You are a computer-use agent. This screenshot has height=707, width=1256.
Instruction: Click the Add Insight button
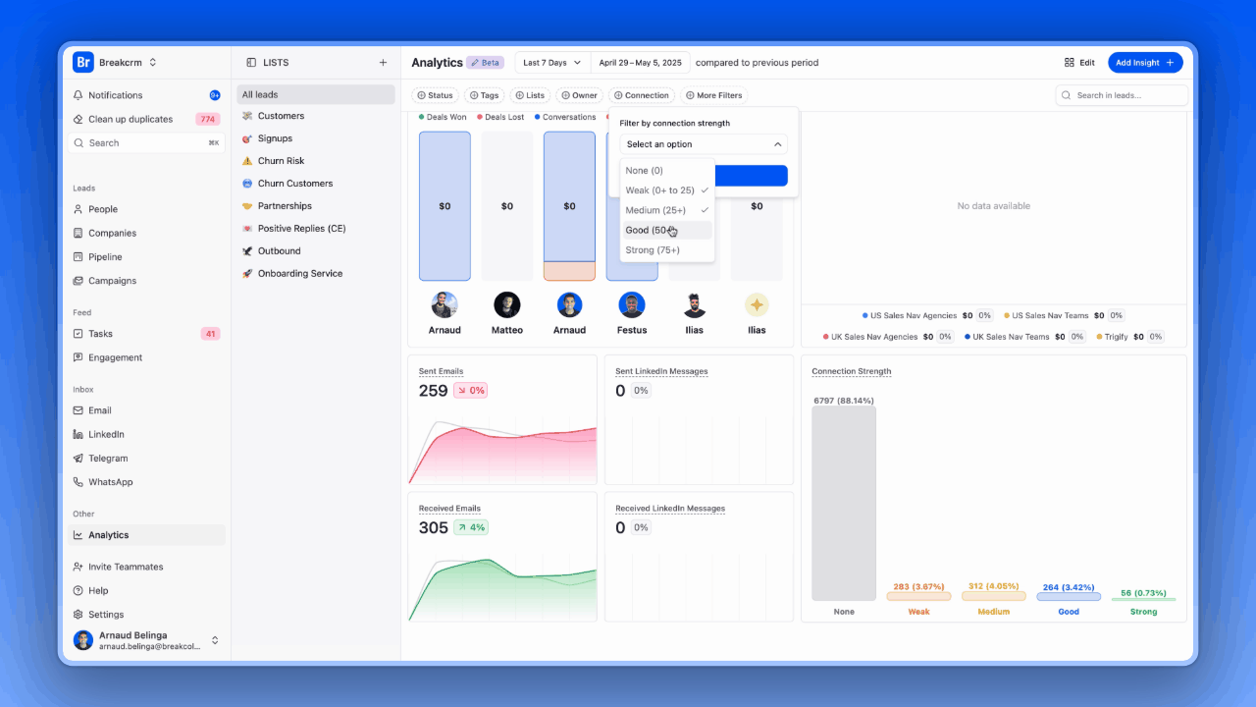pos(1145,63)
